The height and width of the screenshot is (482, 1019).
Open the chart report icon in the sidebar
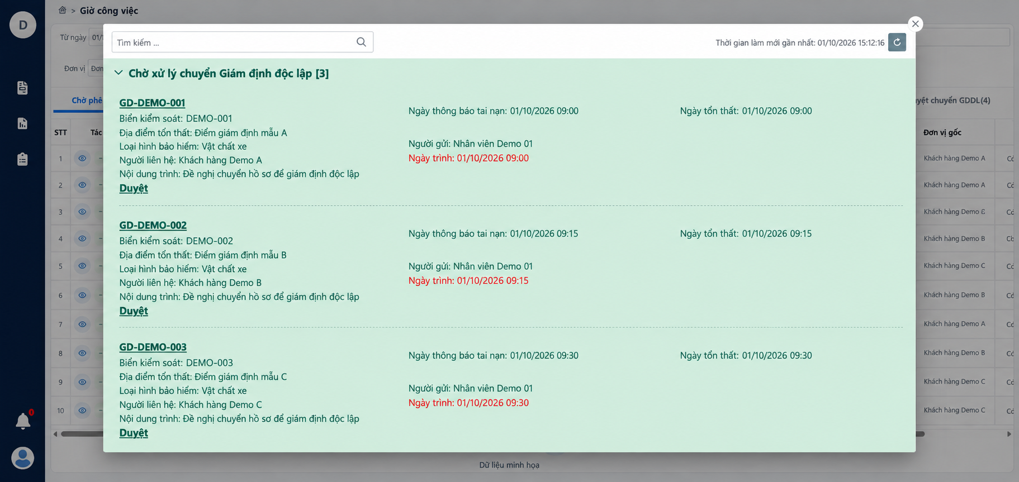pyautogui.click(x=22, y=123)
